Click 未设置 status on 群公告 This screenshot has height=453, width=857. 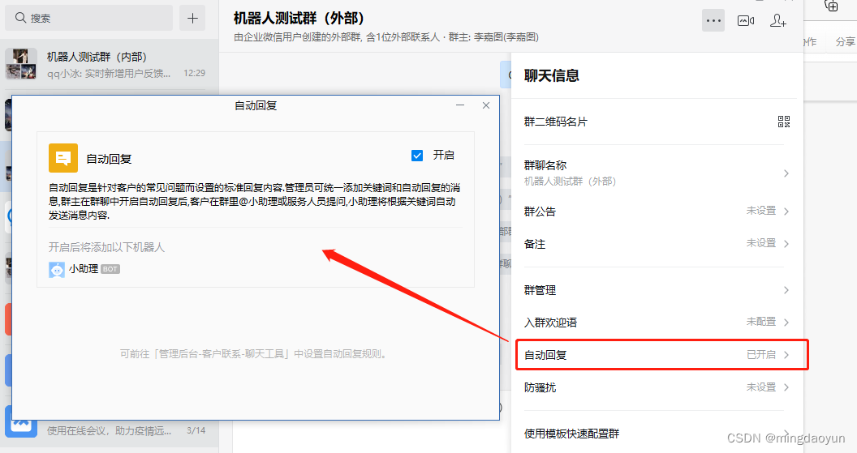click(x=760, y=211)
